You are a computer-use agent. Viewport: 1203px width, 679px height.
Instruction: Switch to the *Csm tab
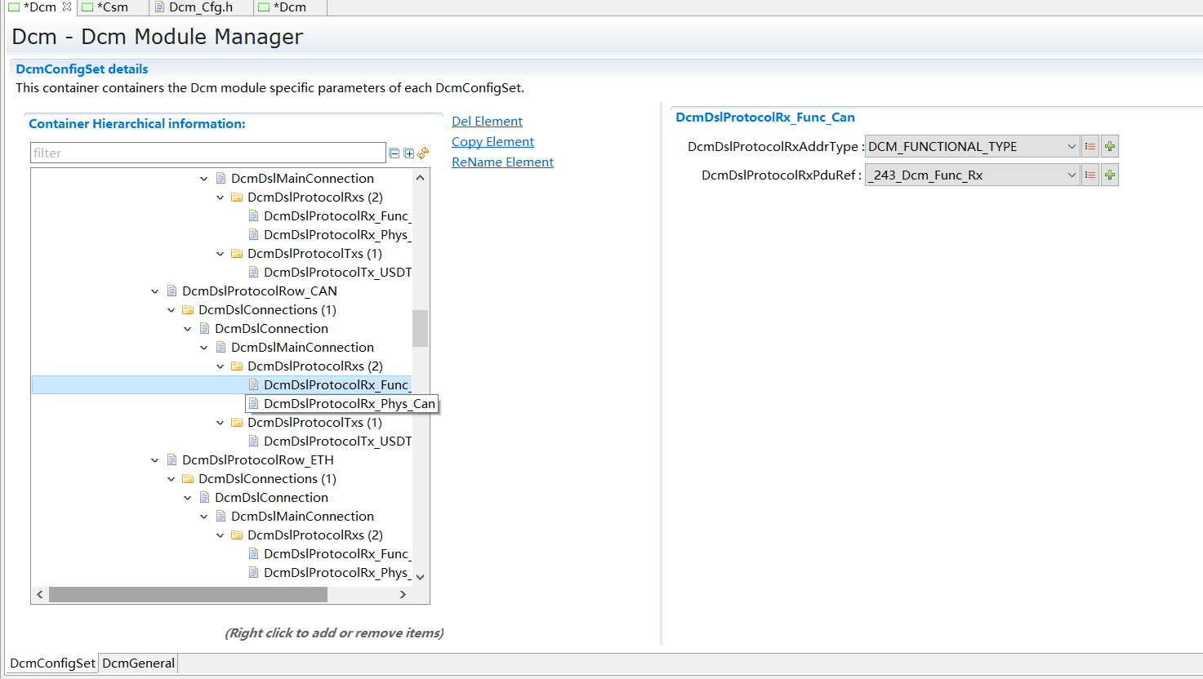click(112, 7)
